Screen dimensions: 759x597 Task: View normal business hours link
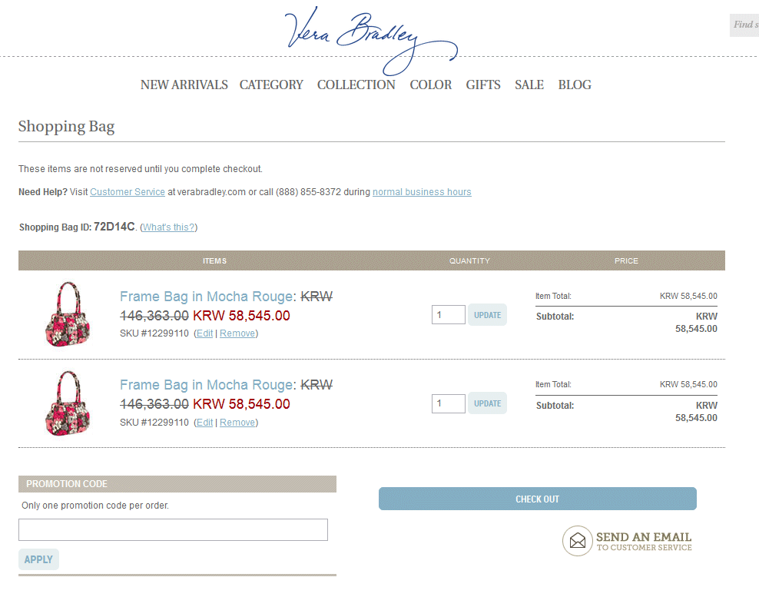point(422,192)
